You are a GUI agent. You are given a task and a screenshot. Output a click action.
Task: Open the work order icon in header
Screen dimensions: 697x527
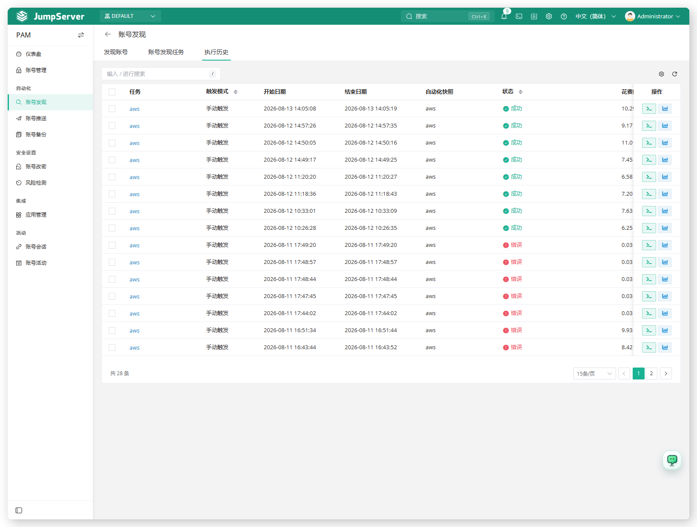534,16
